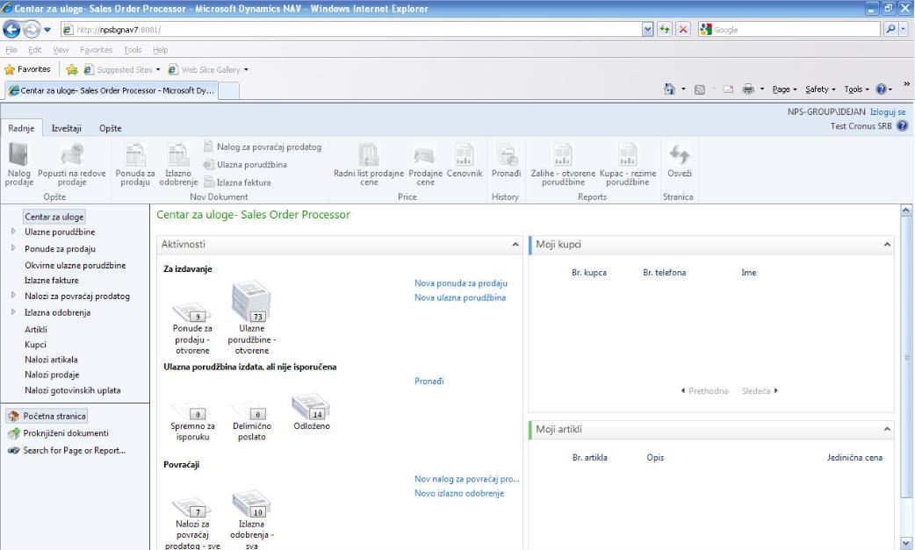Open Izlazna odobrenja - sva cue

[252, 519]
